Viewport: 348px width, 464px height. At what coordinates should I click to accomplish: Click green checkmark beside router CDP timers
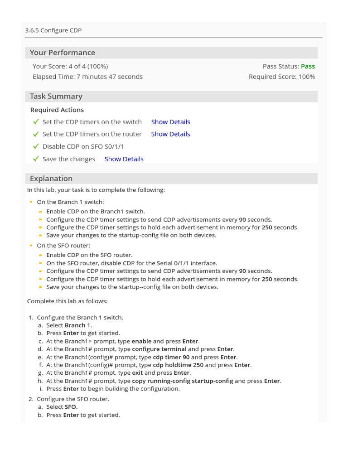(x=36, y=134)
